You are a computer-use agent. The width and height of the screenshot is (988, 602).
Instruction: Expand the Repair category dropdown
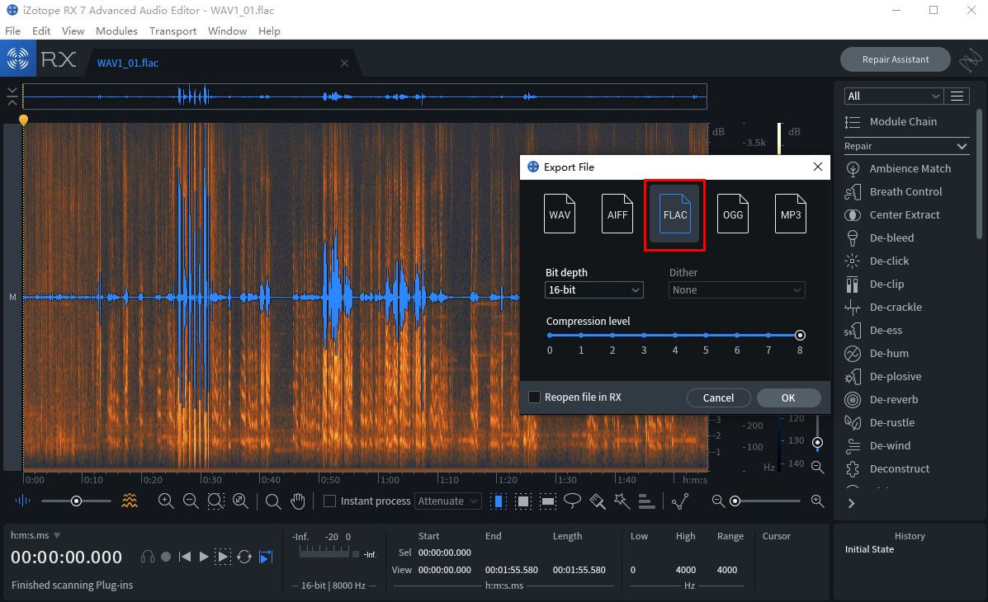[905, 145]
